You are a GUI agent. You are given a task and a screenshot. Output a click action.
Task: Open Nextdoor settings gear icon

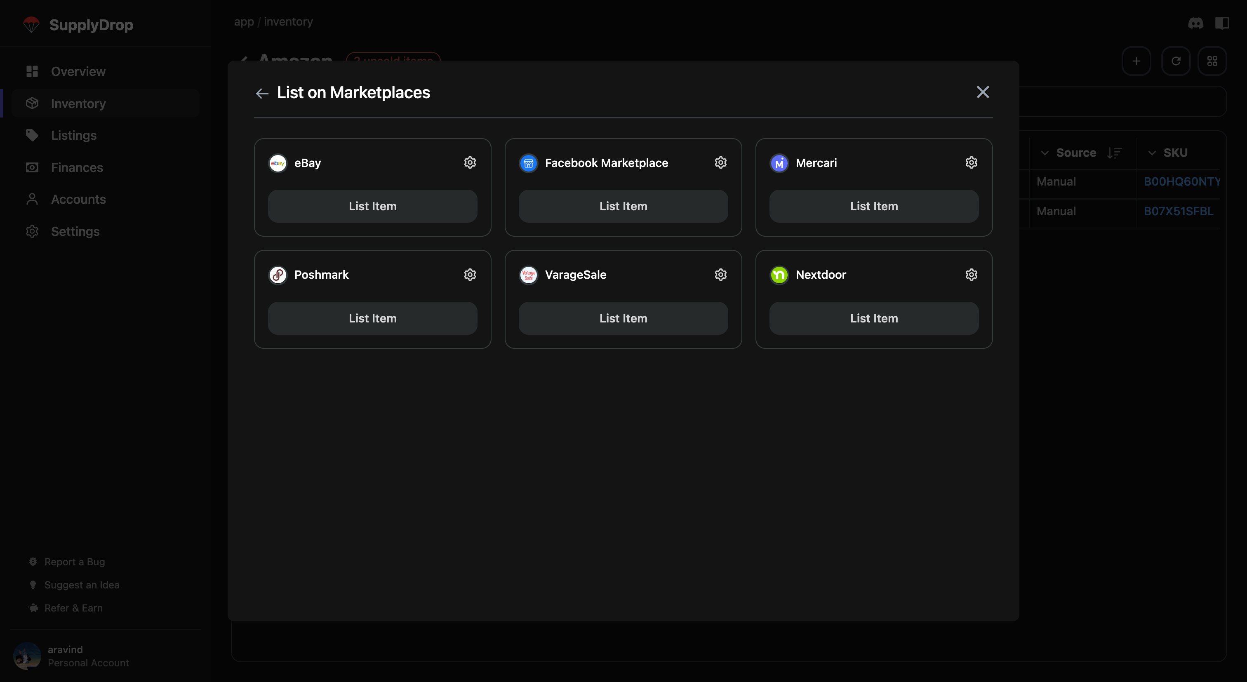coord(971,275)
